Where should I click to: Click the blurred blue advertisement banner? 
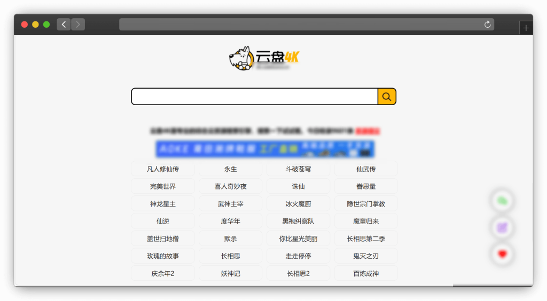tap(265, 149)
